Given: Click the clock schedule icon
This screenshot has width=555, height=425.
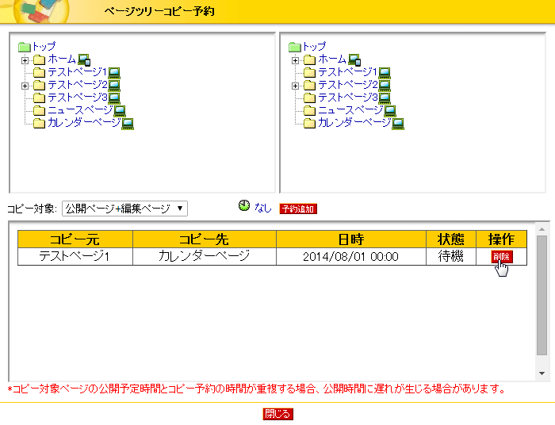Looking at the screenshot, I should [x=244, y=205].
